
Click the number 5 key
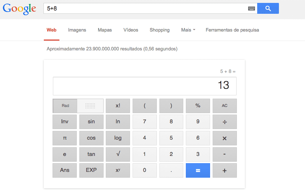pyautogui.click(x=171, y=138)
